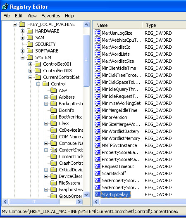
Task: Expand the ControlSet001 node
Action: 30,64
